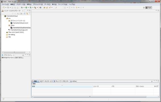161x102 pixels.
Task: Open the Package Explorer view menu triangle
Action: click(30, 13)
